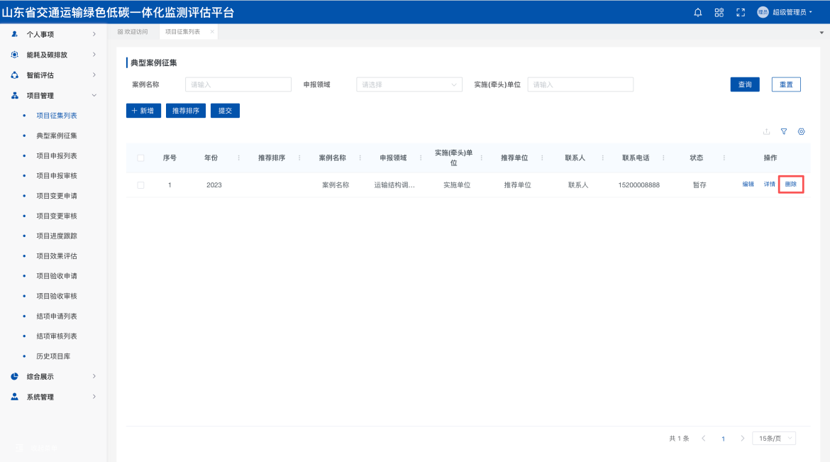Image resolution: width=830 pixels, height=462 pixels.
Task: Open 典型案例征集 in the sidebar
Action: click(57, 136)
